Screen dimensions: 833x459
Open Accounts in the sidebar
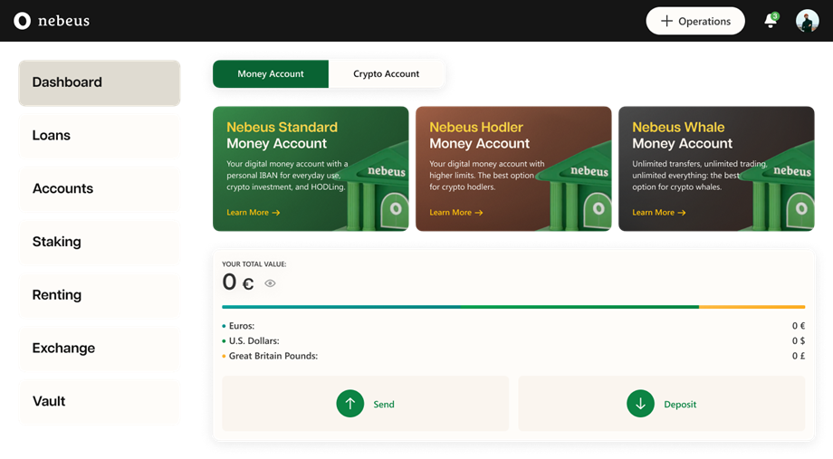100,189
